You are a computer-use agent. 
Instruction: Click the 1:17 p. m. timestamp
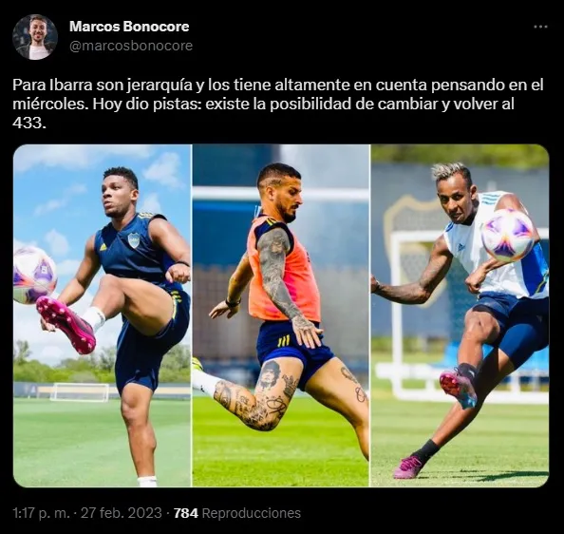(41, 513)
